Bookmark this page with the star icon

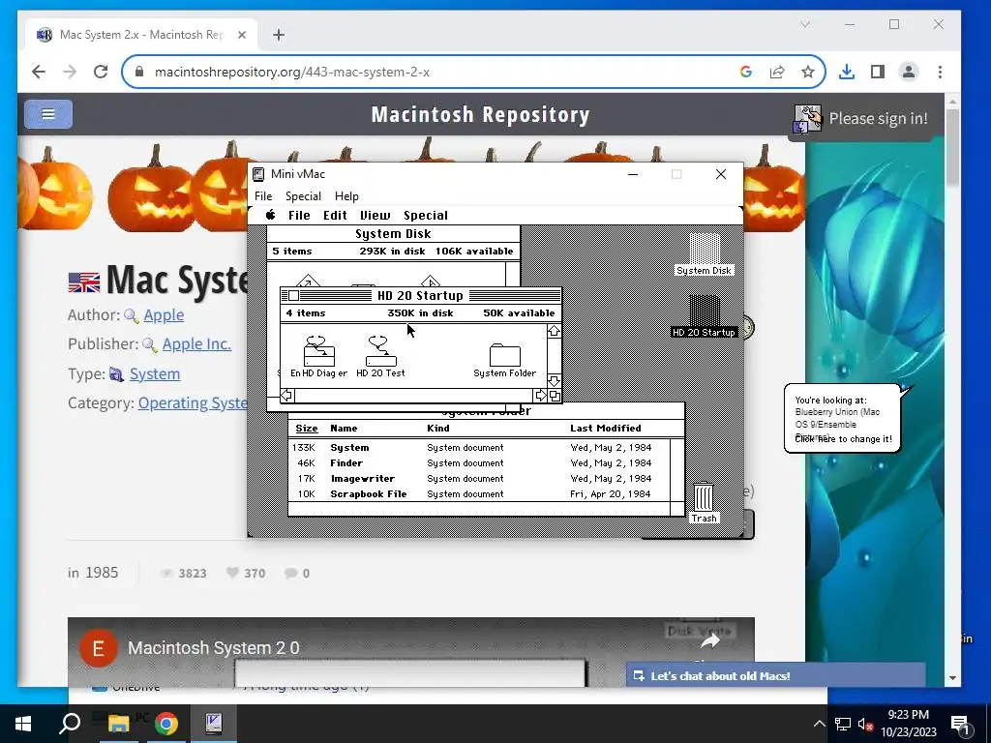808,72
